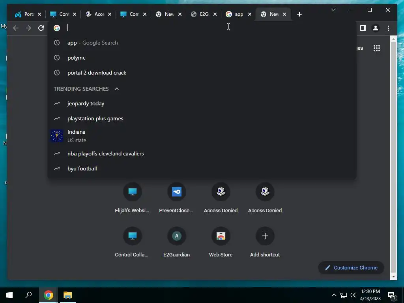
Task: Choose the Indiana US state suggestion
Action: click(202, 136)
